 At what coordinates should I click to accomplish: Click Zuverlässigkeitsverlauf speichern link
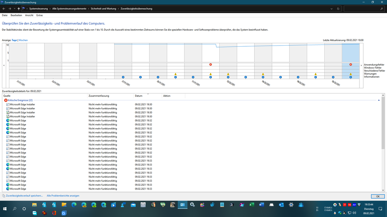tap(24, 196)
